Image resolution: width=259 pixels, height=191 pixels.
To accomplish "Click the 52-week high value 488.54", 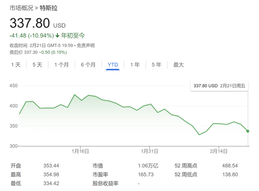I will tap(230, 166).
